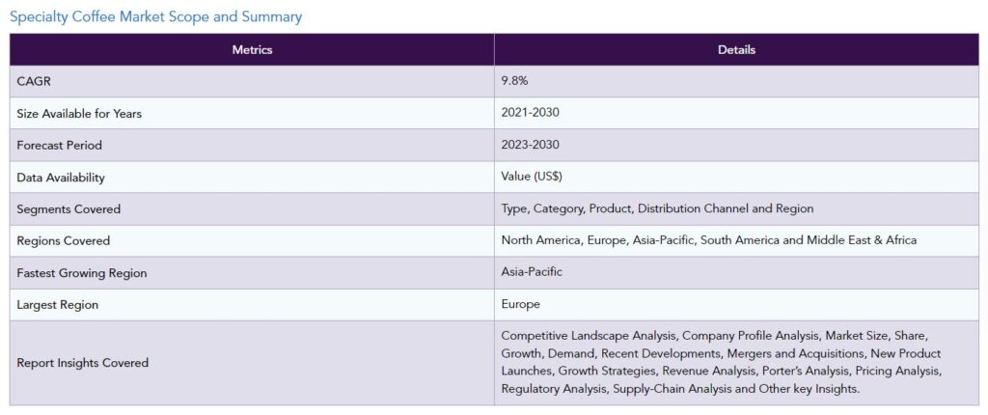Select the 9.8% CAGR value cell
This screenshot has width=988, height=415.
(x=736, y=82)
